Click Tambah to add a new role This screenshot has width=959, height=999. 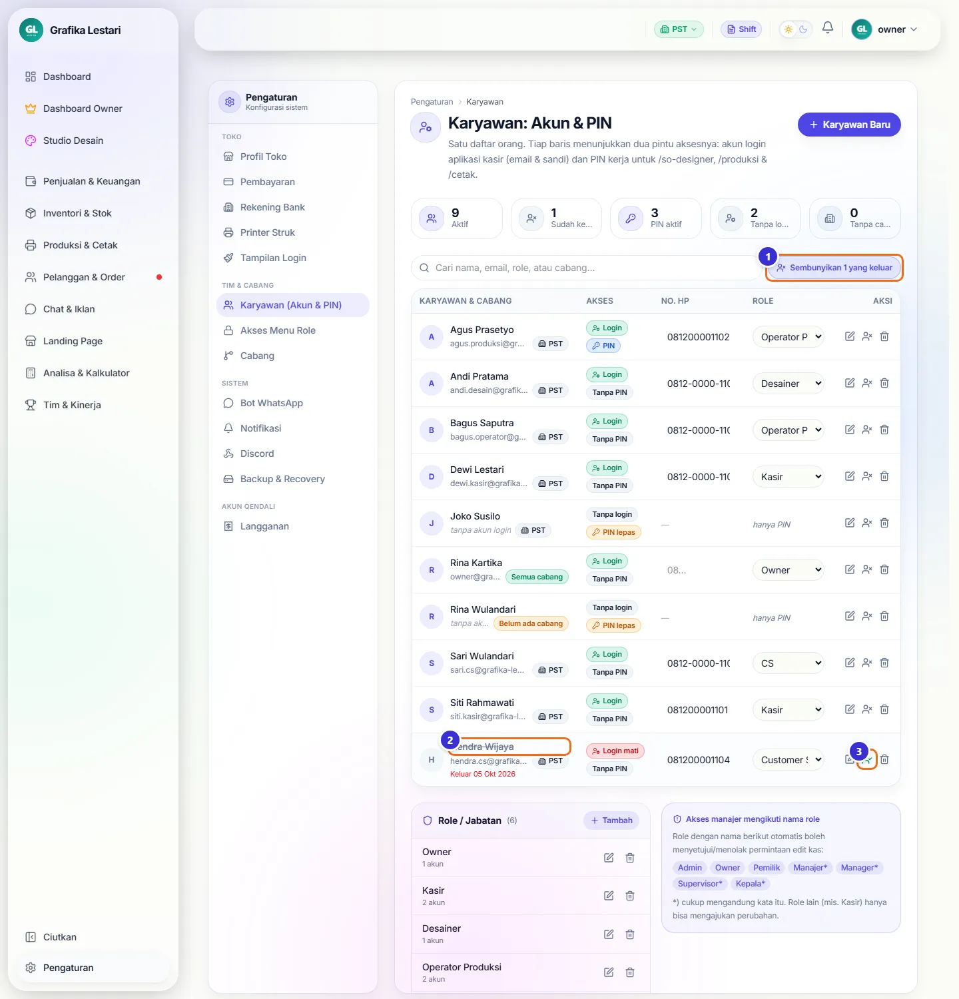click(611, 821)
